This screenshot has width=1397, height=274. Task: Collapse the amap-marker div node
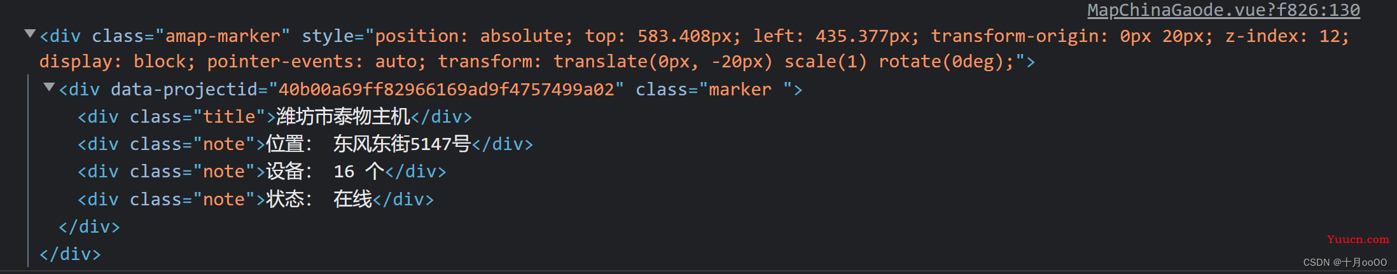29,34
